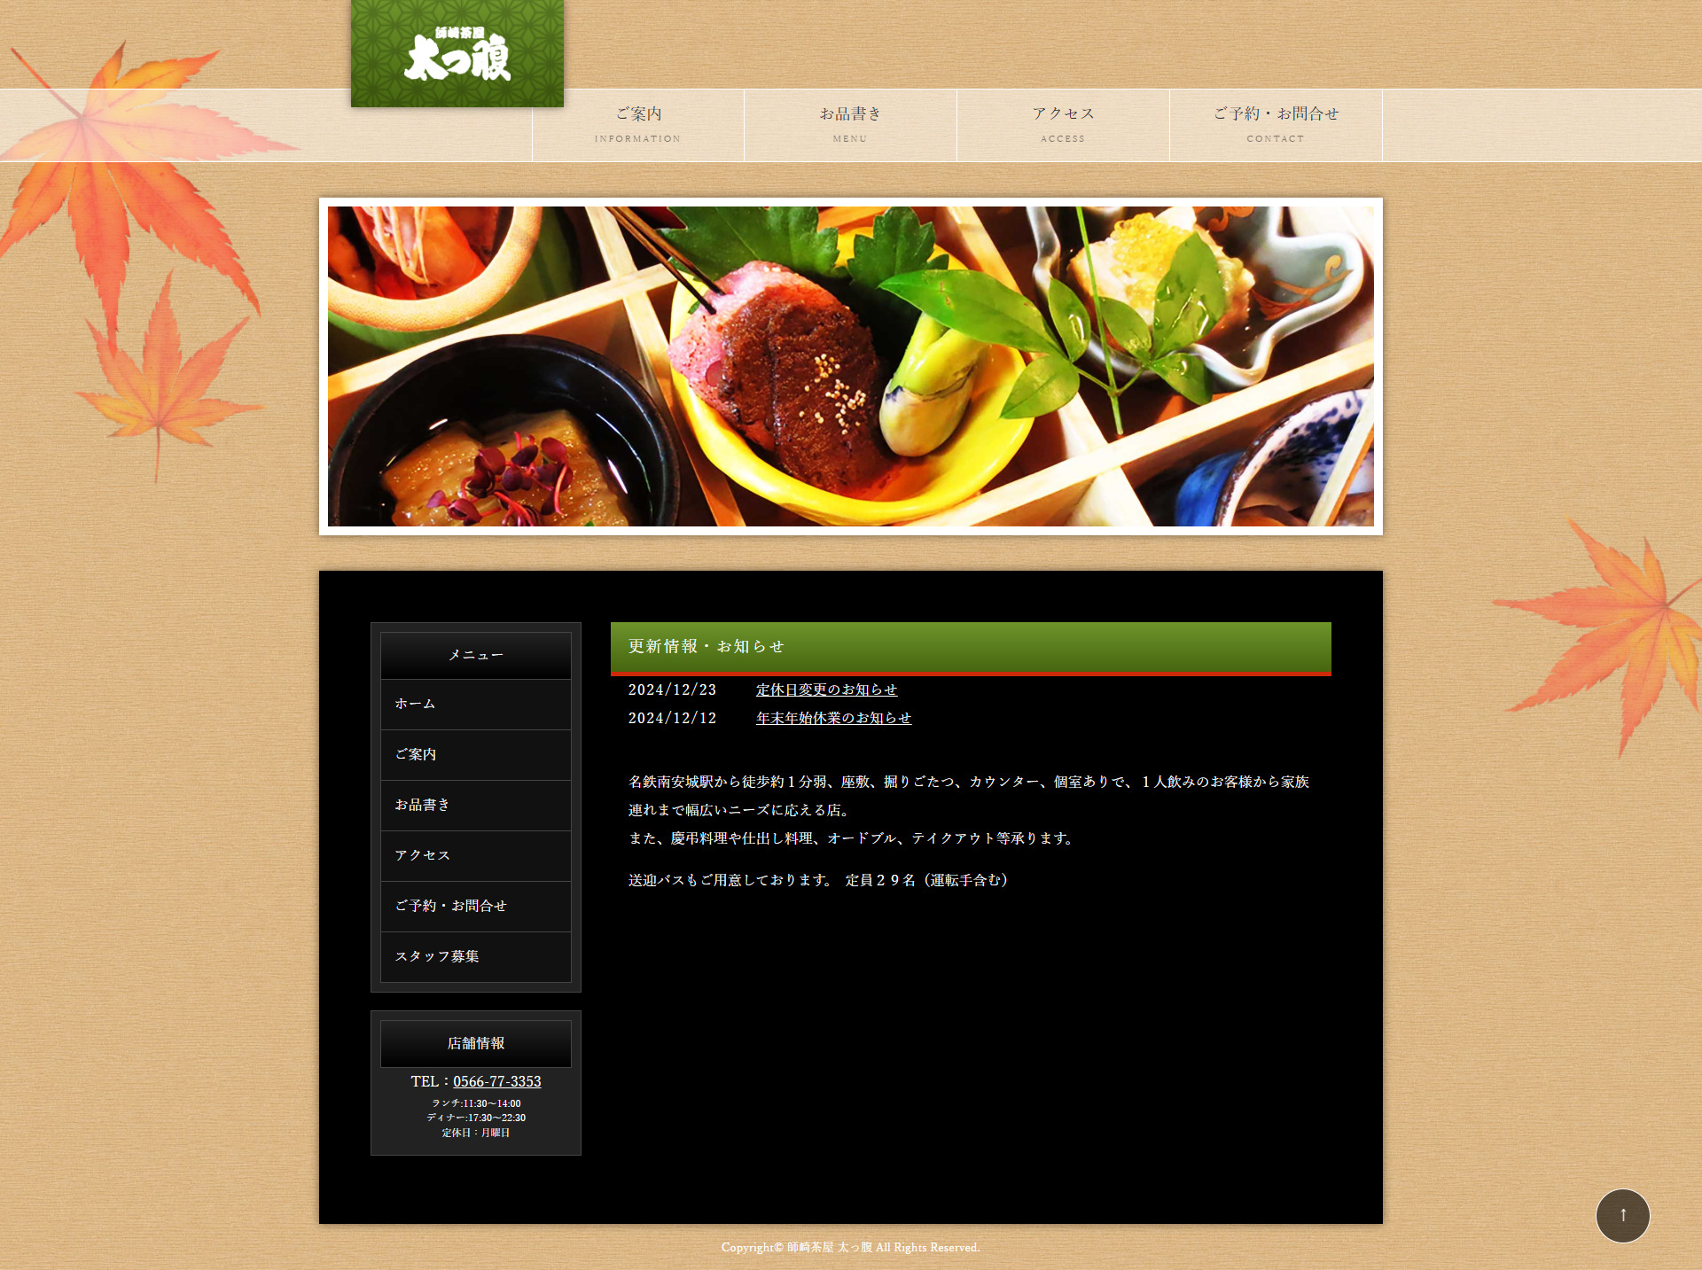
Task: Click the food hero banner image
Action: 850,366
